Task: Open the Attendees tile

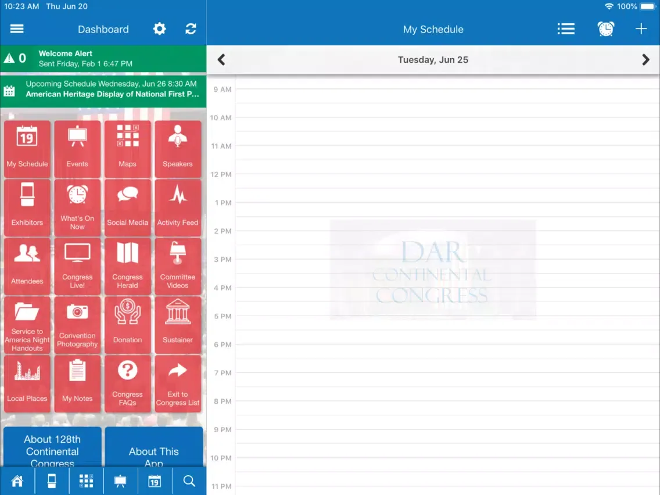Action: click(27, 266)
